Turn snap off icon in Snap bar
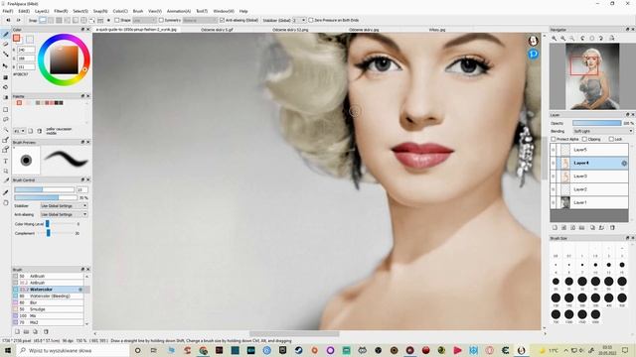 tap(43, 20)
